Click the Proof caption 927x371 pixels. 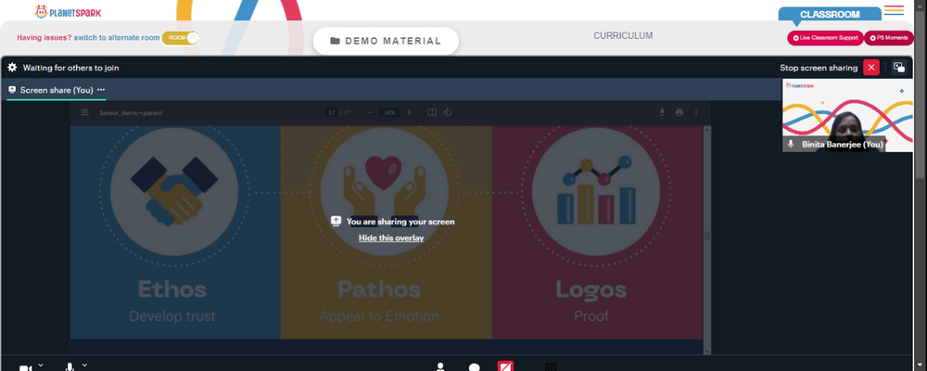point(591,316)
